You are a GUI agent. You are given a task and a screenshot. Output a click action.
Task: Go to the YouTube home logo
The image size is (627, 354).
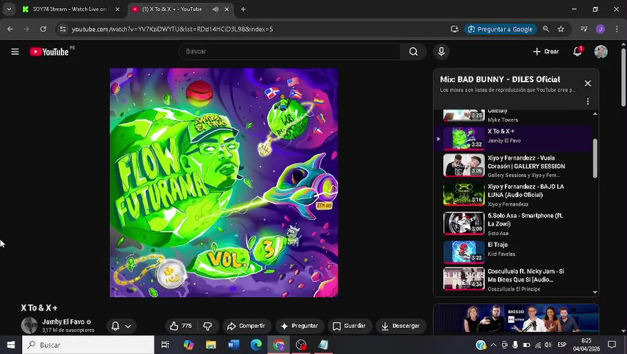point(49,52)
